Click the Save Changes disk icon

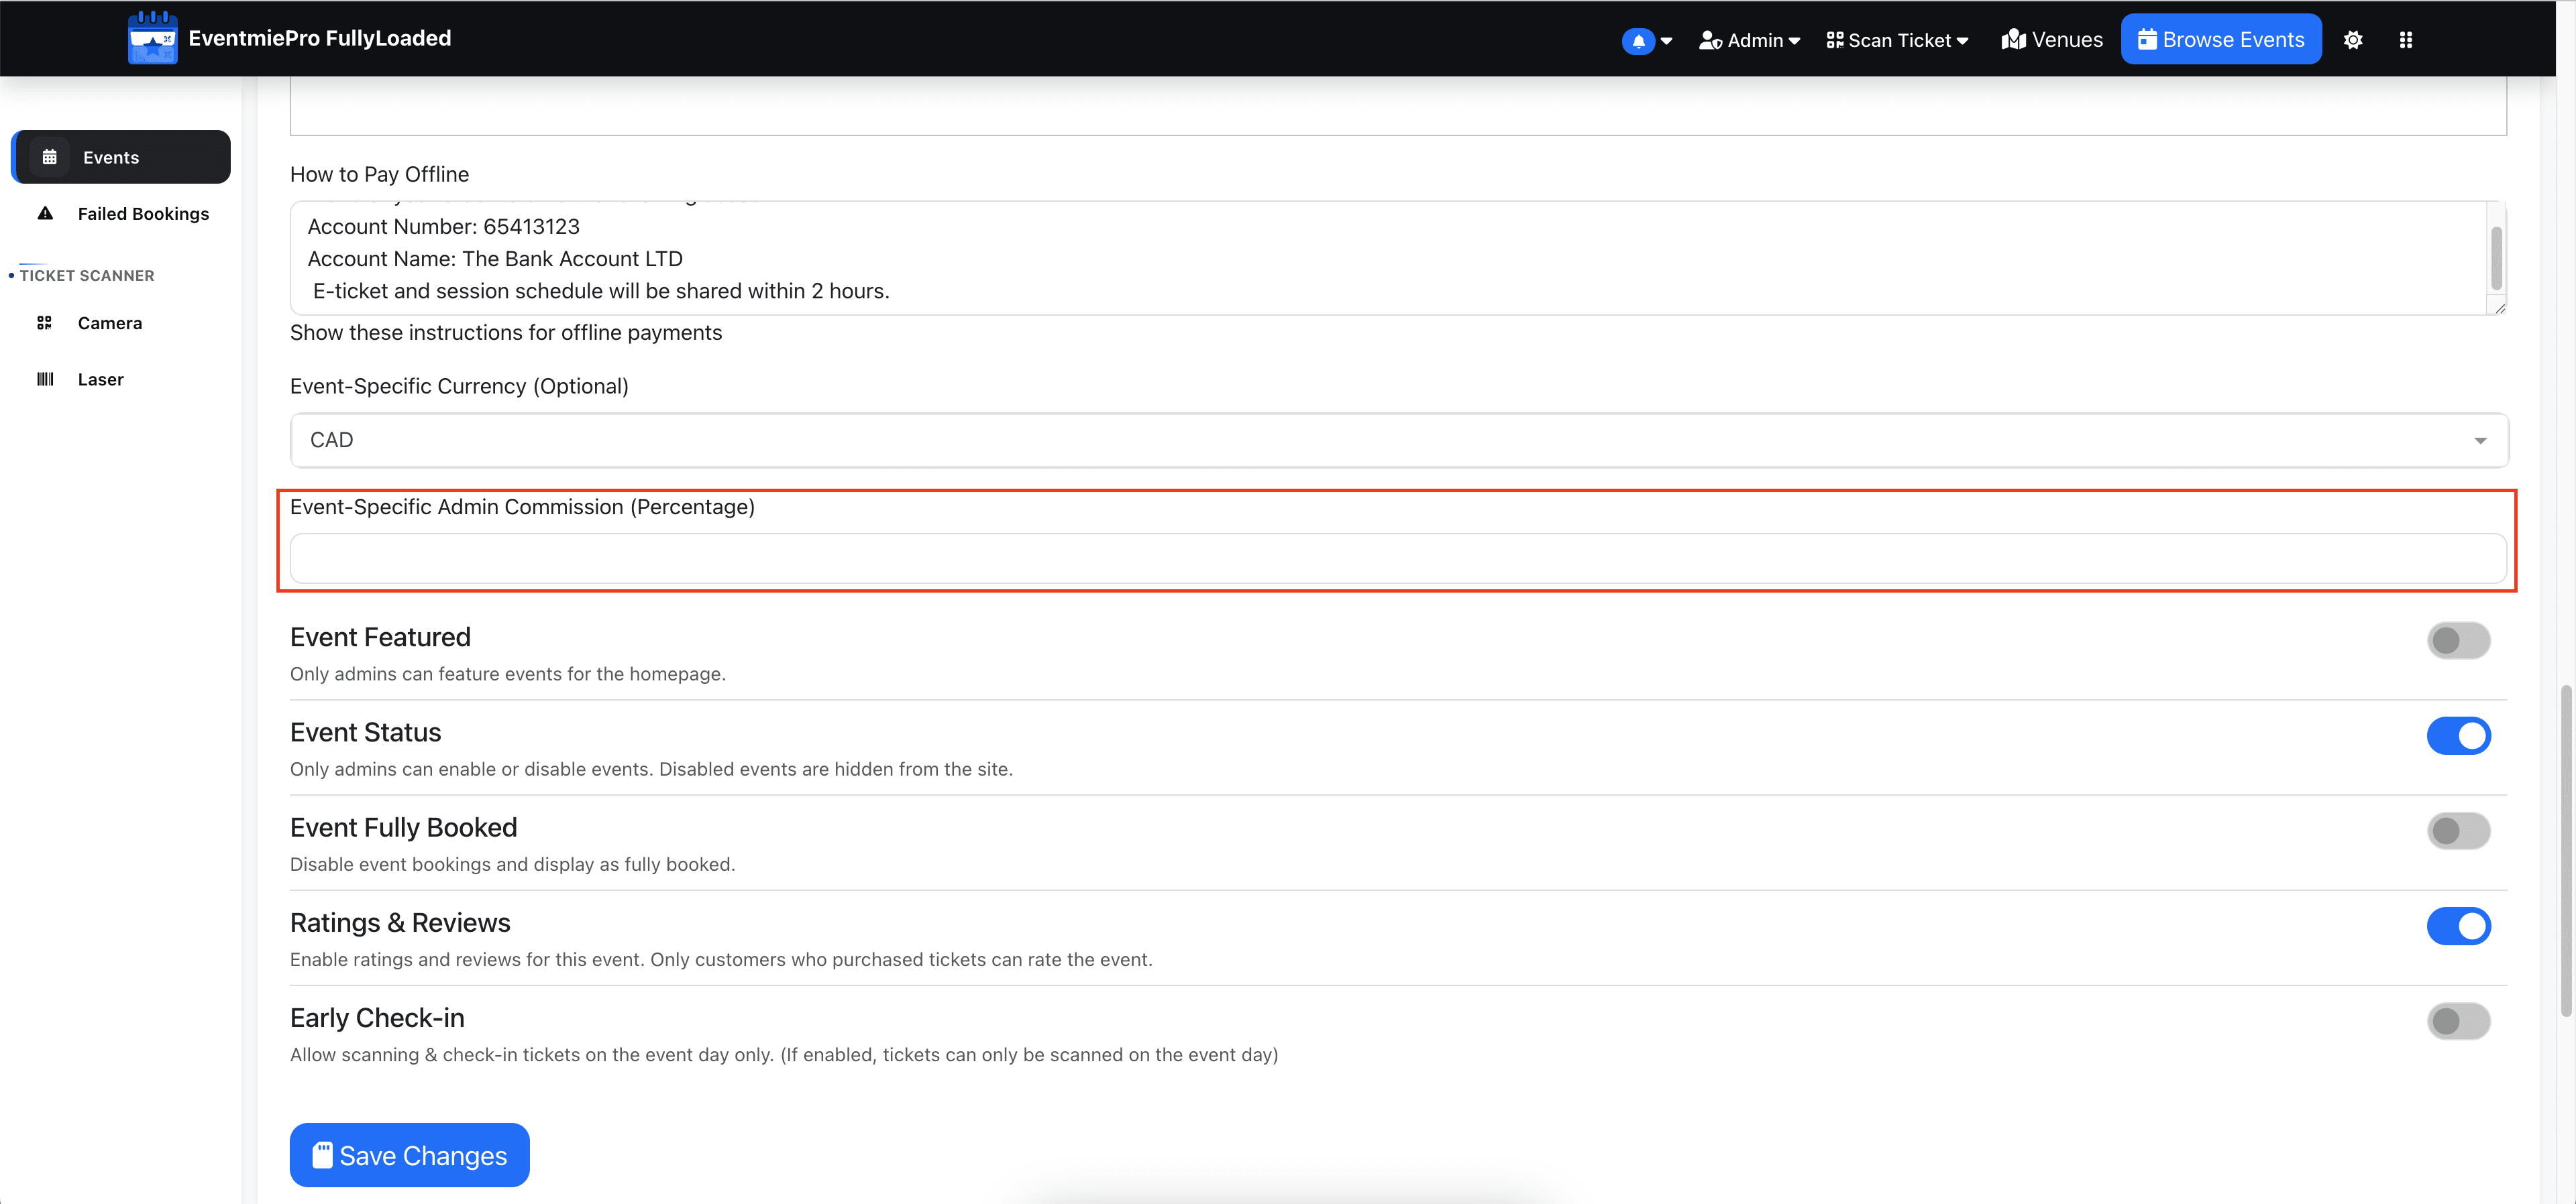pyautogui.click(x=322, y=1155)
